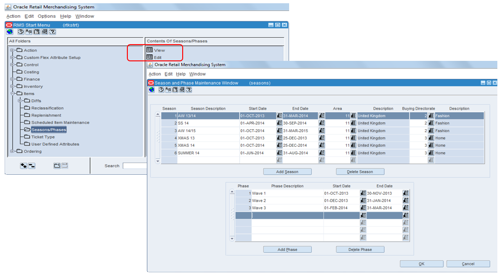Open the Print icon on the Start Menu toolbar

[x=45, y=32]
